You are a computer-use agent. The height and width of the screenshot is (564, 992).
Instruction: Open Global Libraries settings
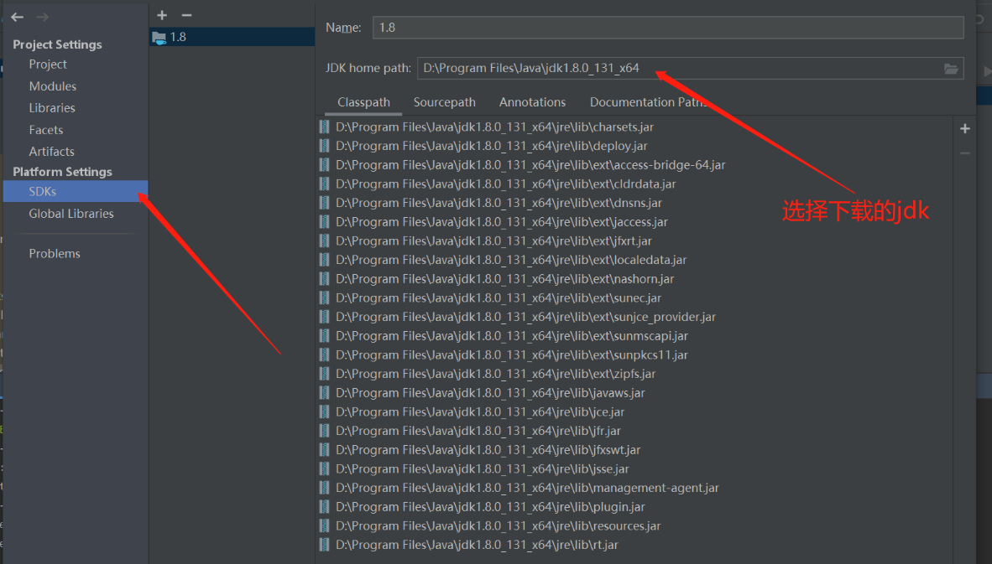[x=70, y=214]
